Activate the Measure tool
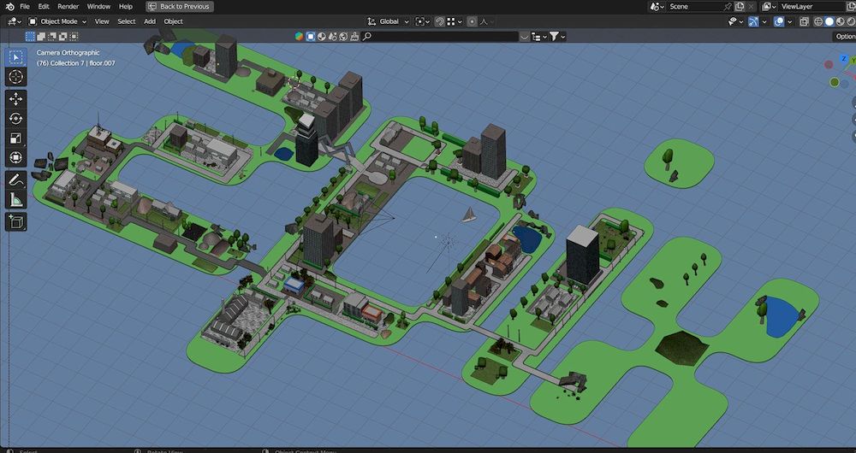856x453 pixels. click(16, 200)
